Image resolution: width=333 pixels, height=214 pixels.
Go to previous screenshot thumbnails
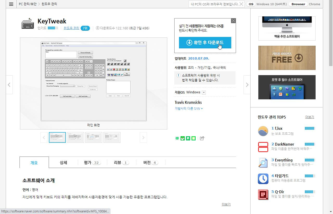tap(44, 137)
